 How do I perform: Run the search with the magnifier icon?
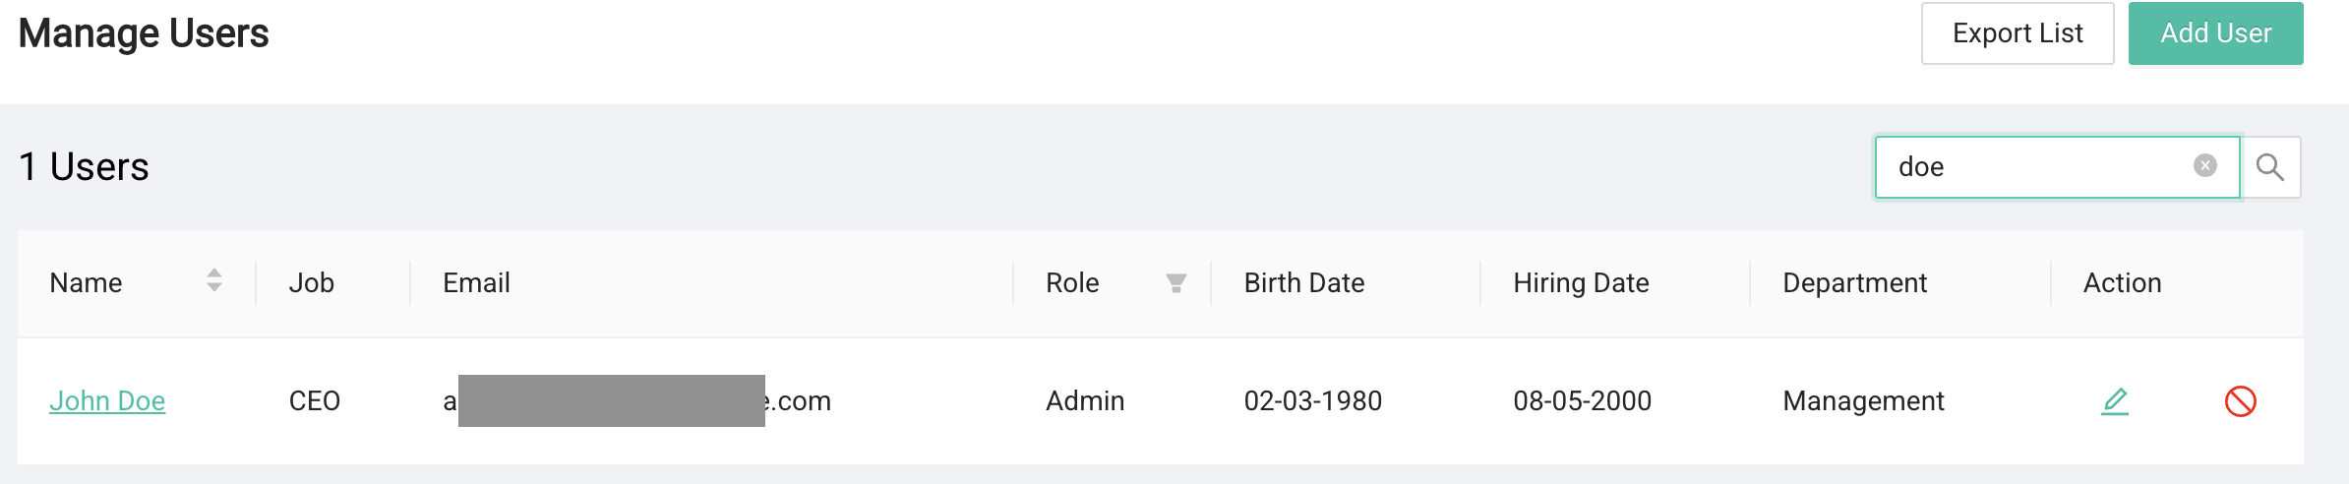click(x=2270, y=167)
